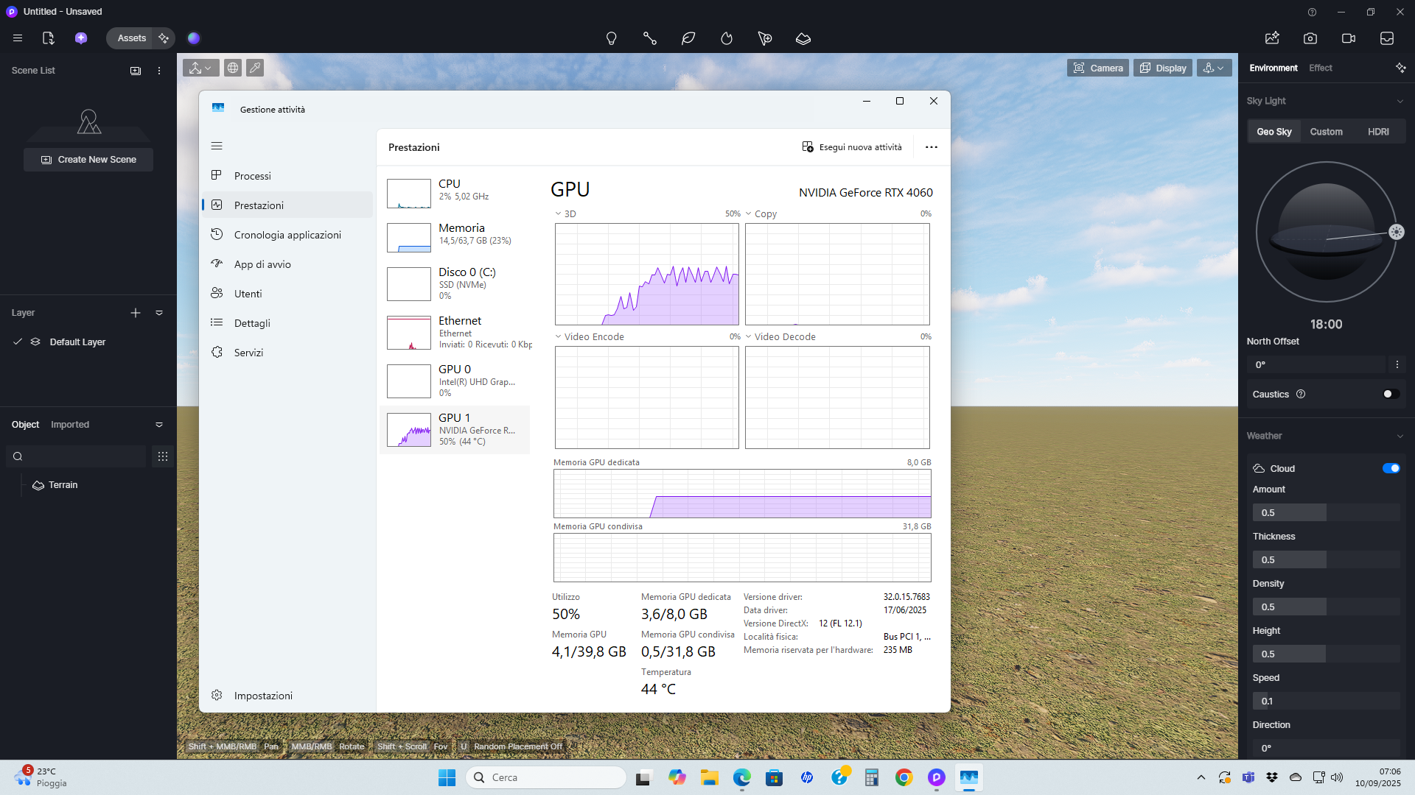This screenshot has width=1415, height=795.
Task: Click the inbox tray icon top right
Action: click(1387, 38)
